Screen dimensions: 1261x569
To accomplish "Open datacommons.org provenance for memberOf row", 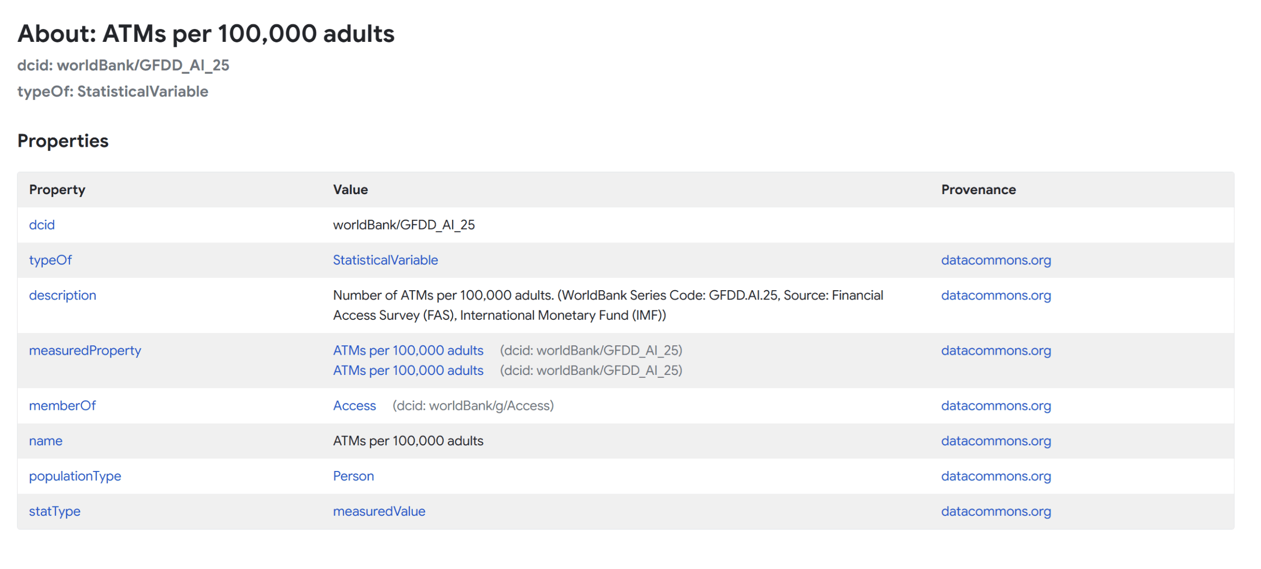I will 995,405.
